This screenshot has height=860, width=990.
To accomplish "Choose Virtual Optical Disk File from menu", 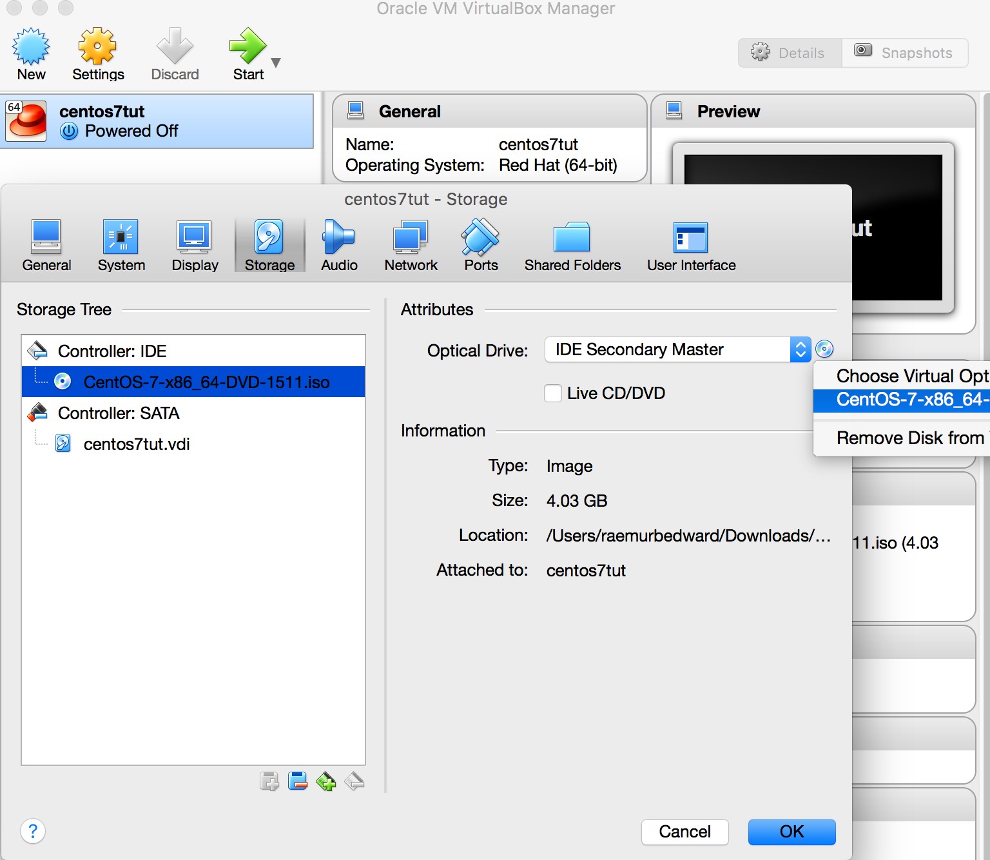I will (909, 376).
